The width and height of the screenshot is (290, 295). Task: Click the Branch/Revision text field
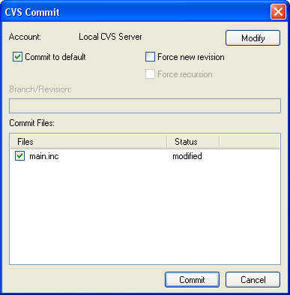(x=145, y=106)
